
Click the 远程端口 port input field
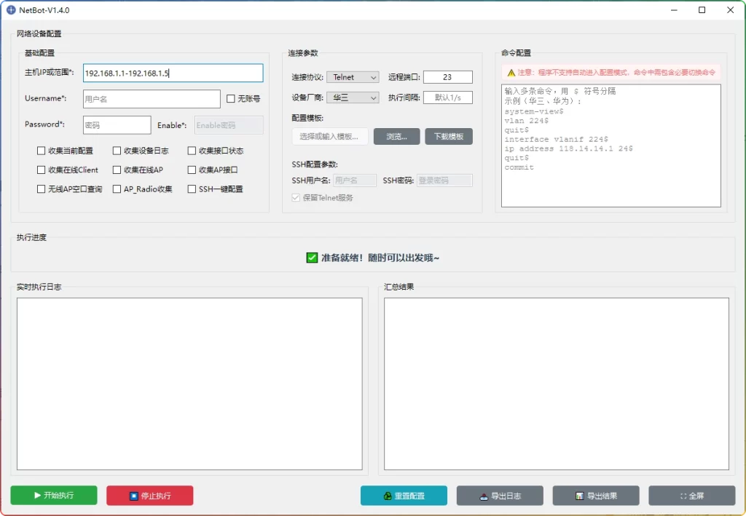[447, 76]
